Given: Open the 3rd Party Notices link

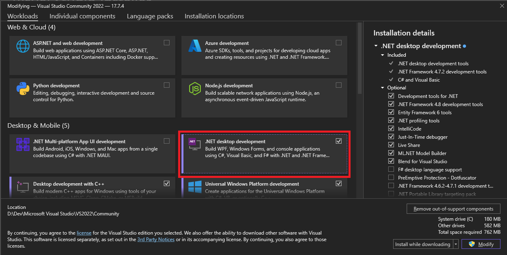Looking at the screenshot, I should [156, 239].
